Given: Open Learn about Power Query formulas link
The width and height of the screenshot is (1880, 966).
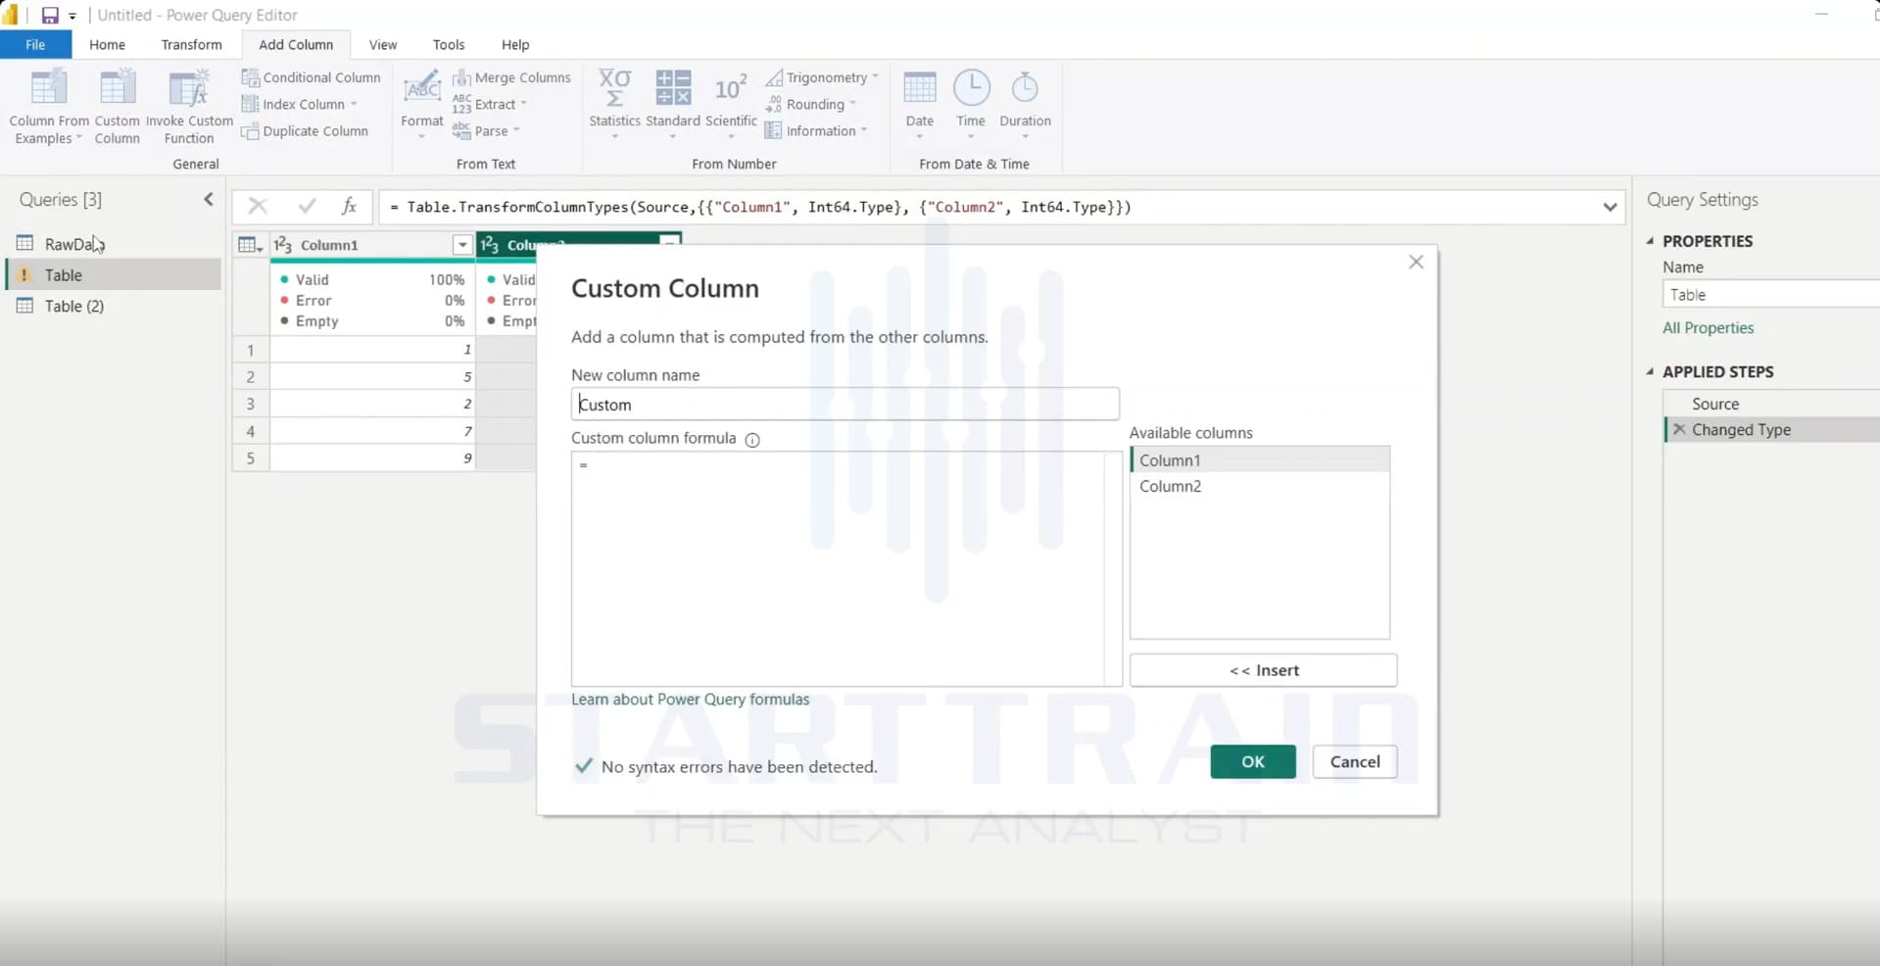Looking at the screenshot, I should [x=691, y=700].
